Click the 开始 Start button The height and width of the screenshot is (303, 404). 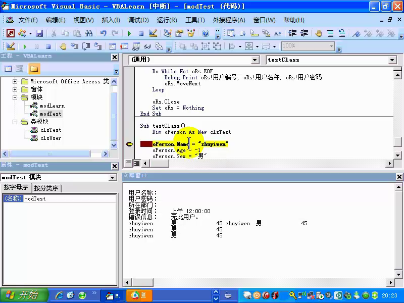point(24,295)
